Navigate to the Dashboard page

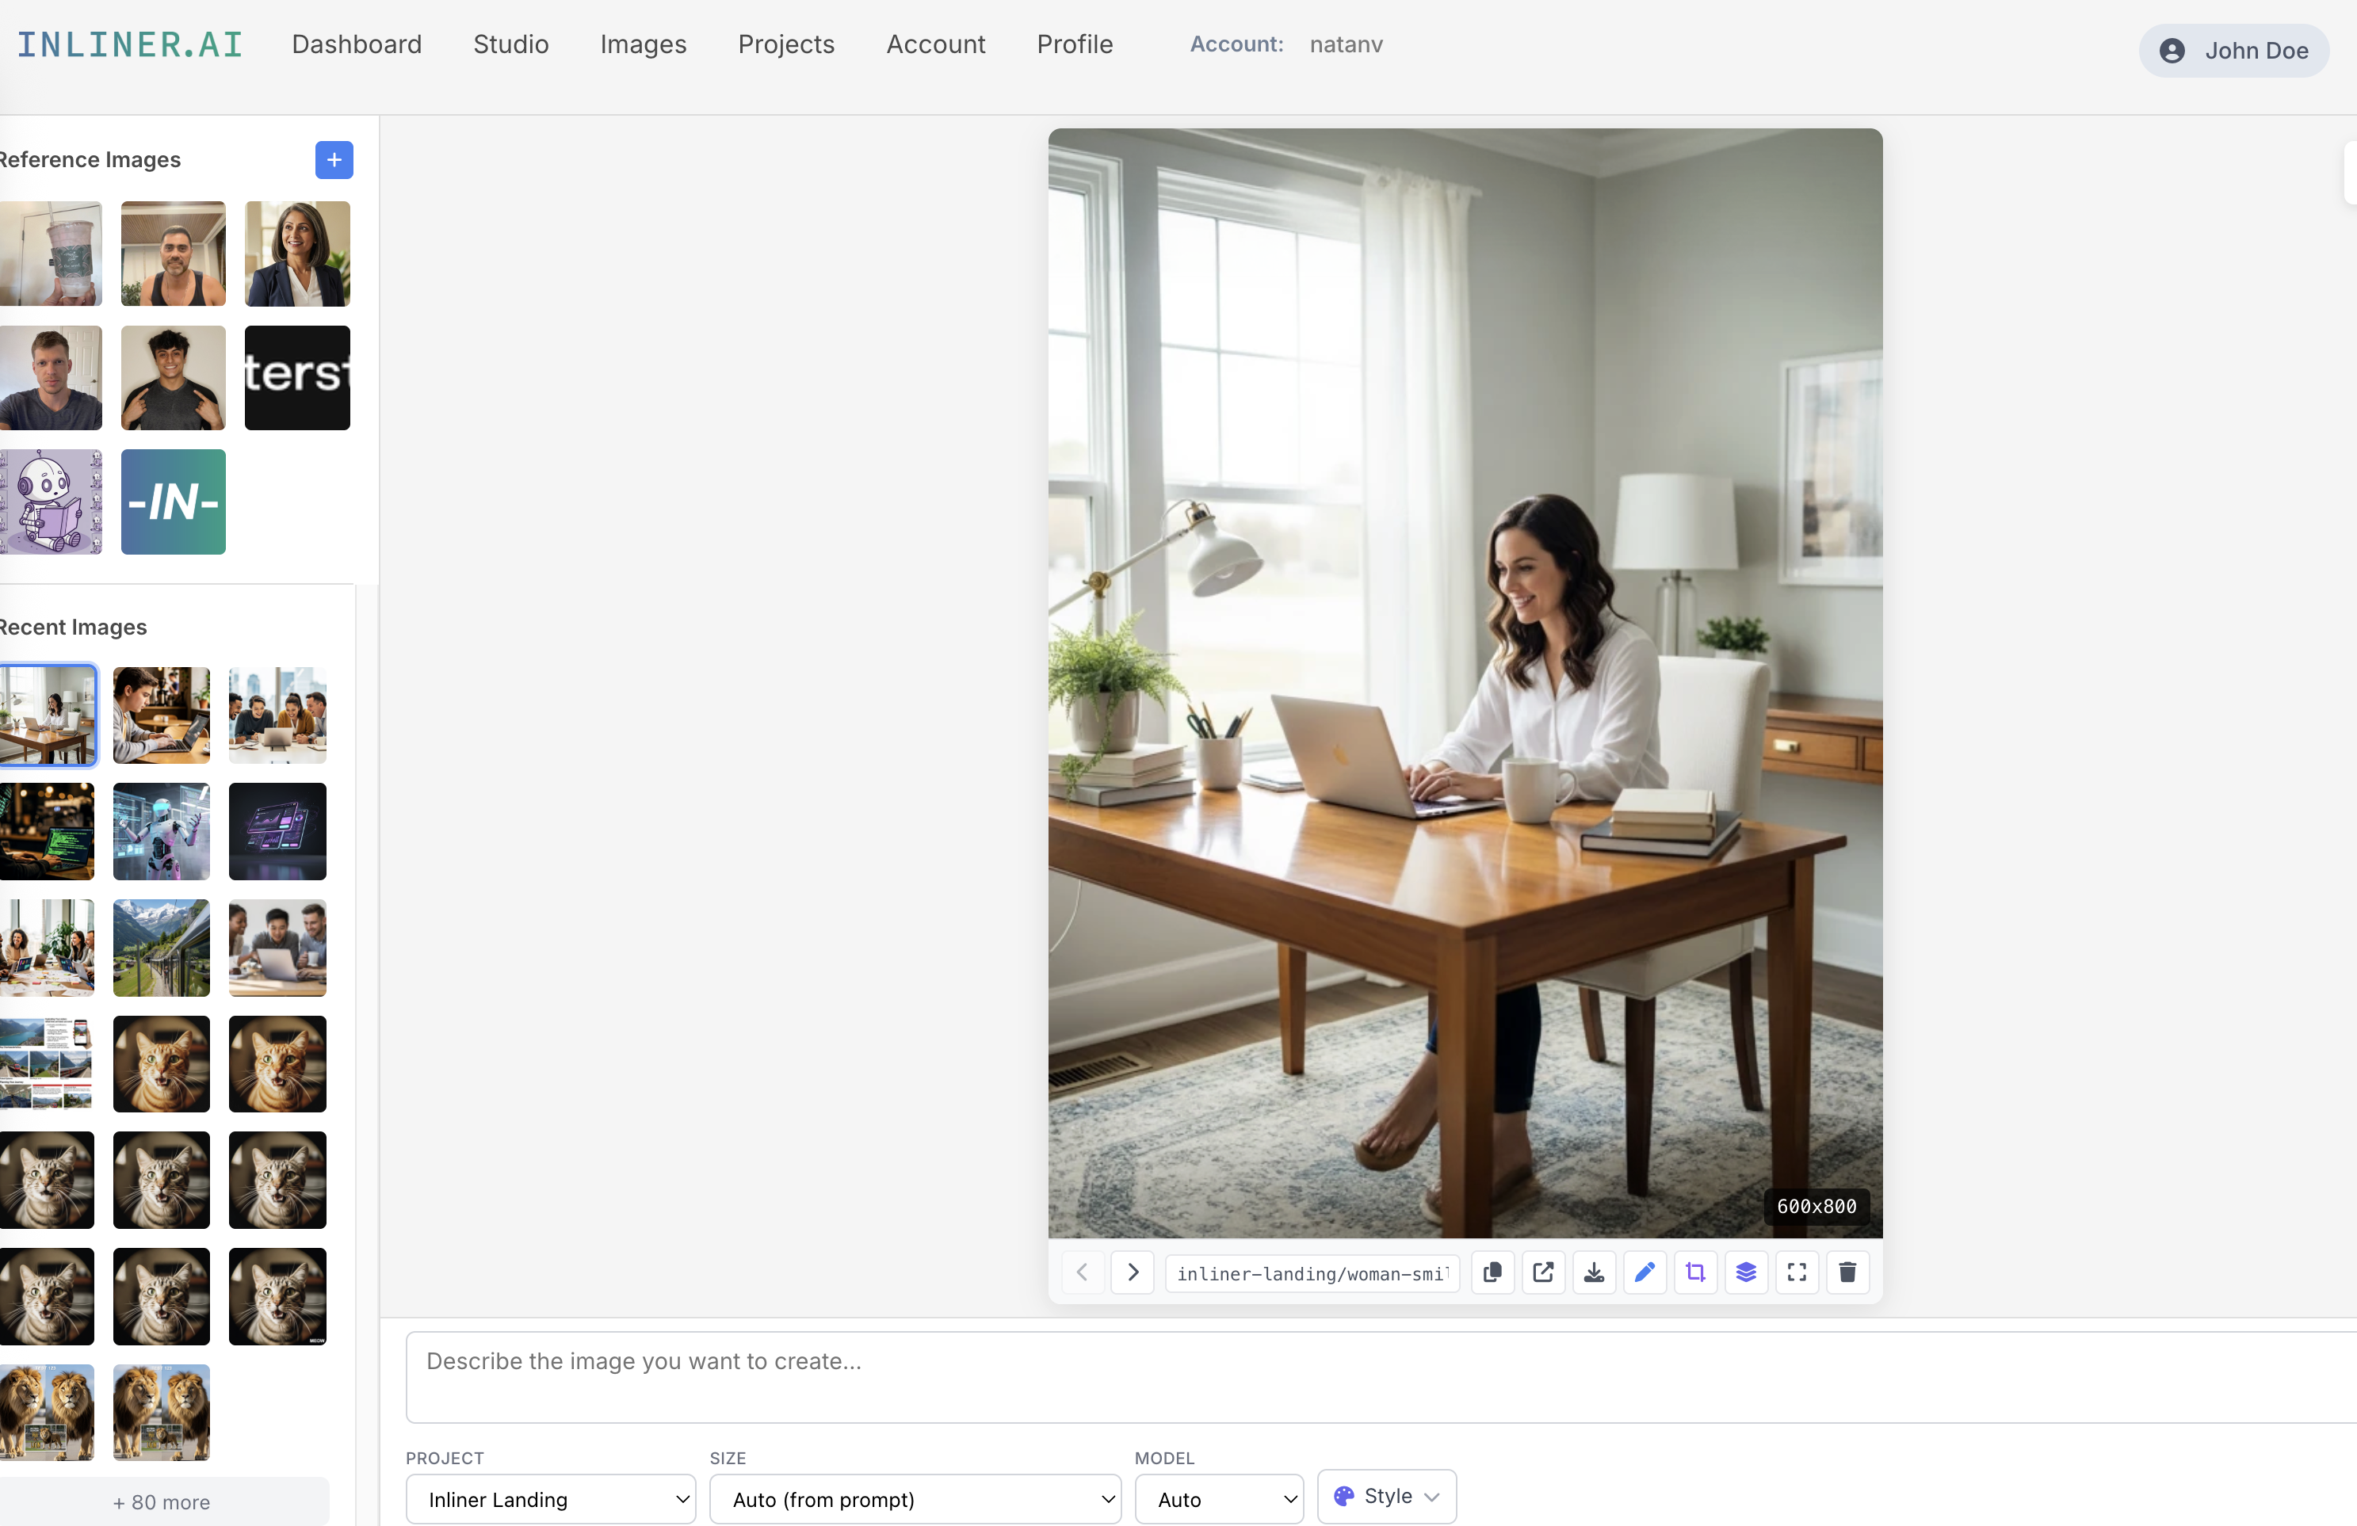pos(357,44)
